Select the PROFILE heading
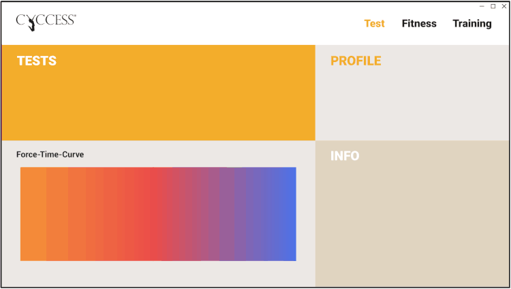This screenshot has width=511, height=289. tap(356, 61)
